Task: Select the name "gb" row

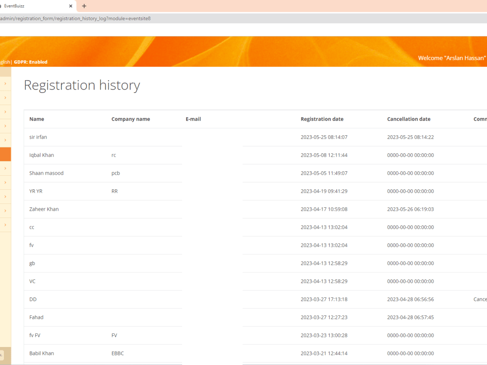Action: click(x=32, y=263)
